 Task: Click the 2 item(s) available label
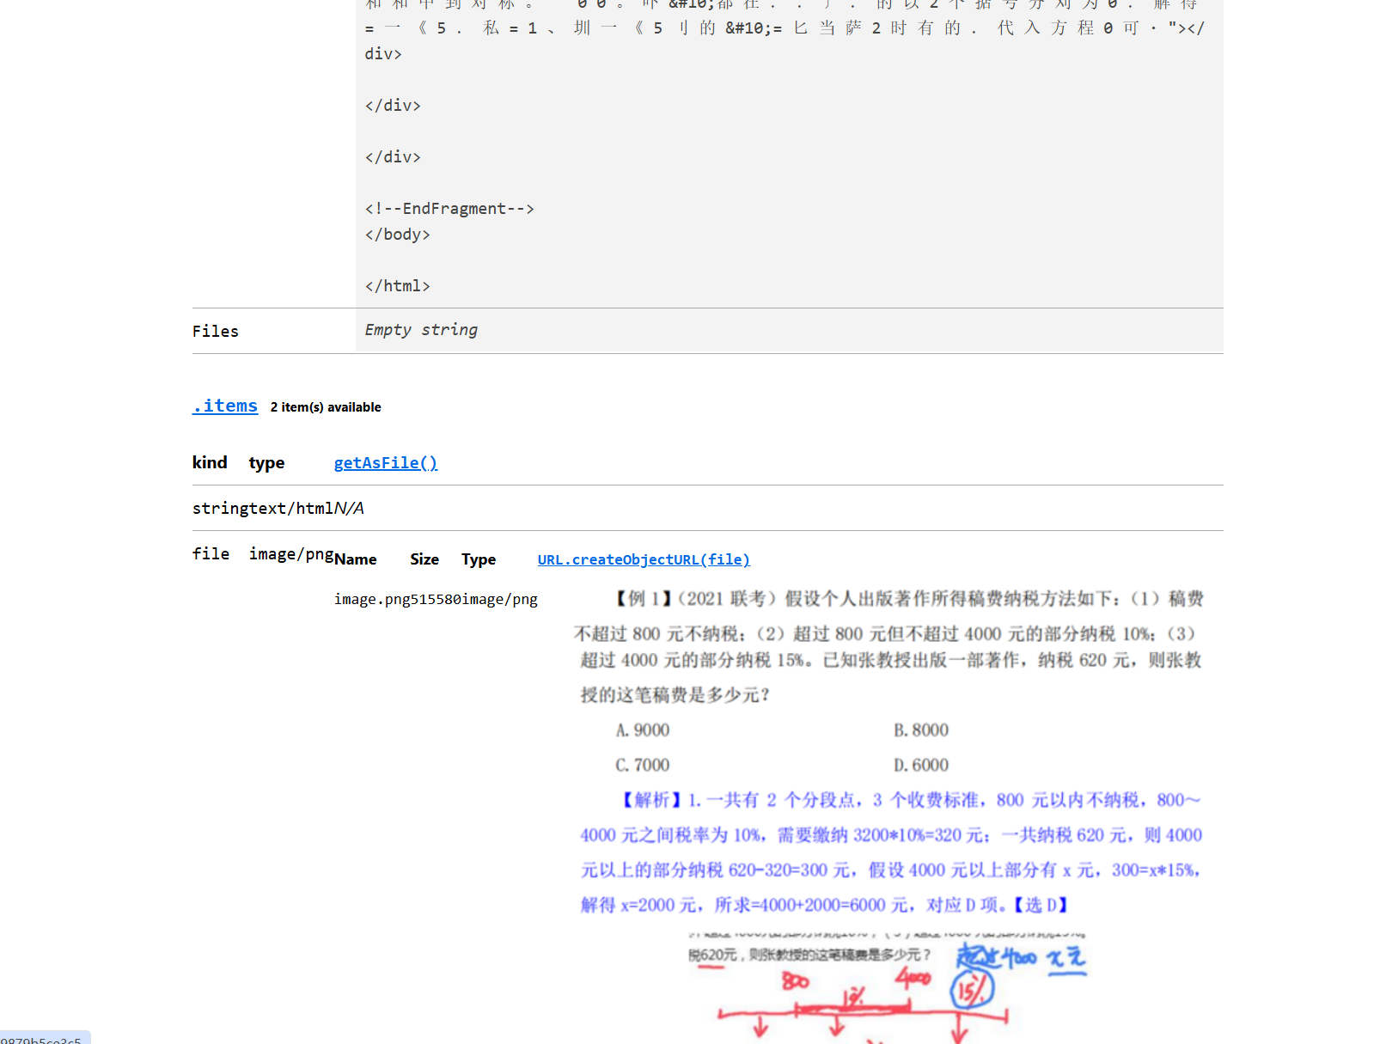click(x=326, y=407)
